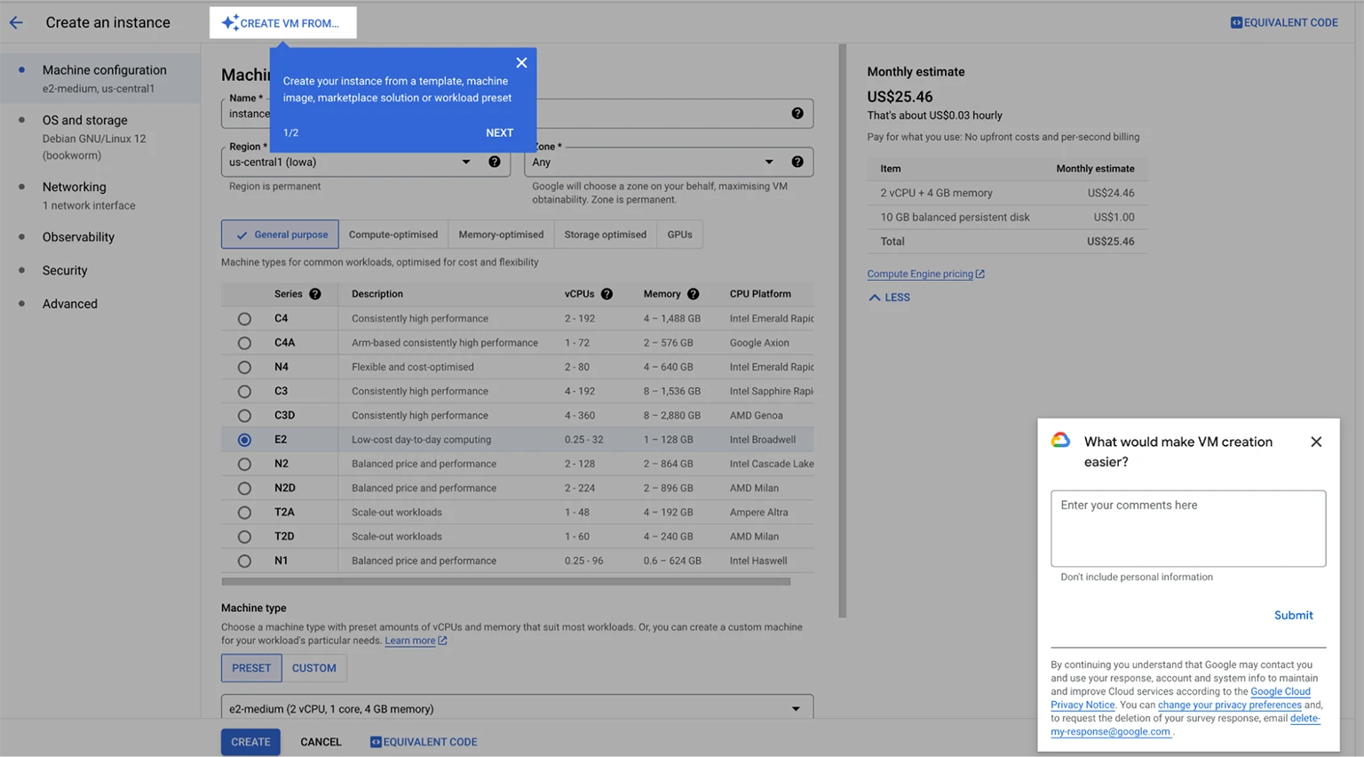Advance the tooltip with NEXT
Image resolution: width=1364 pixels, height=757 pixels.
499,132
